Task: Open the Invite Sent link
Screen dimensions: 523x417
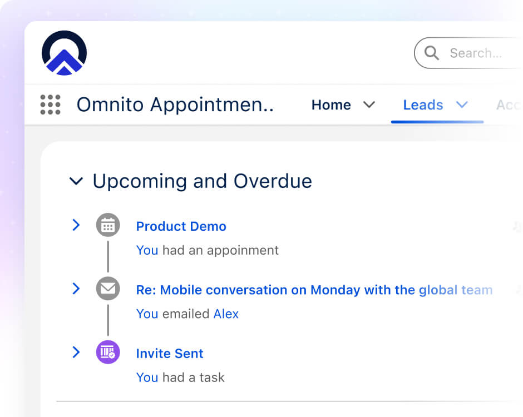Action: pos(170,353)
